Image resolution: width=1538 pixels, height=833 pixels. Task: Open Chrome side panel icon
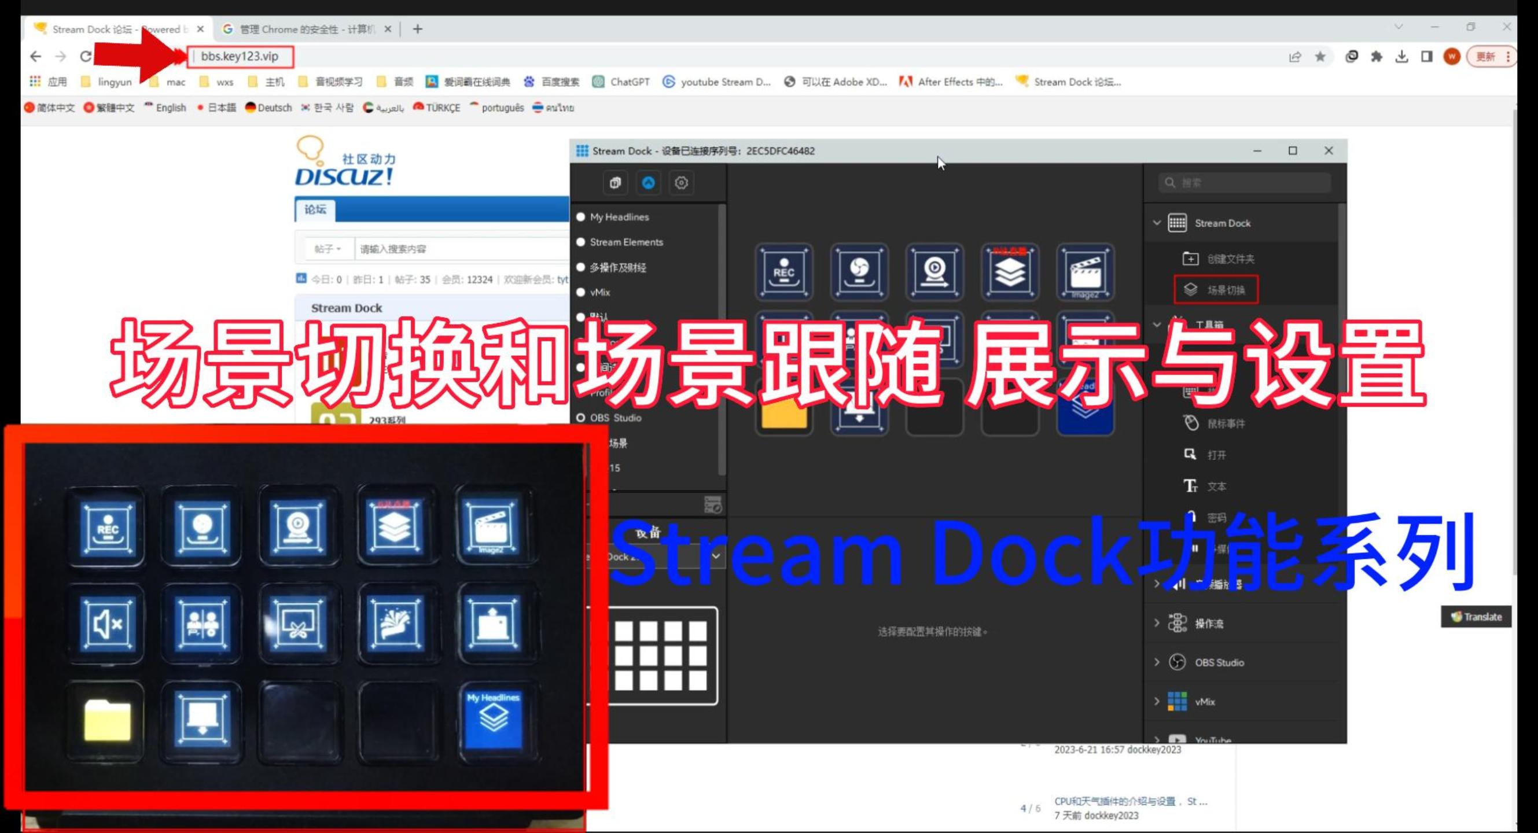(x=1427, y=57)
